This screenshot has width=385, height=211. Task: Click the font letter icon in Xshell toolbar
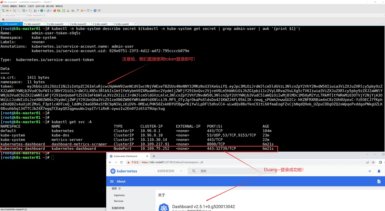click(x=48, y=11)
